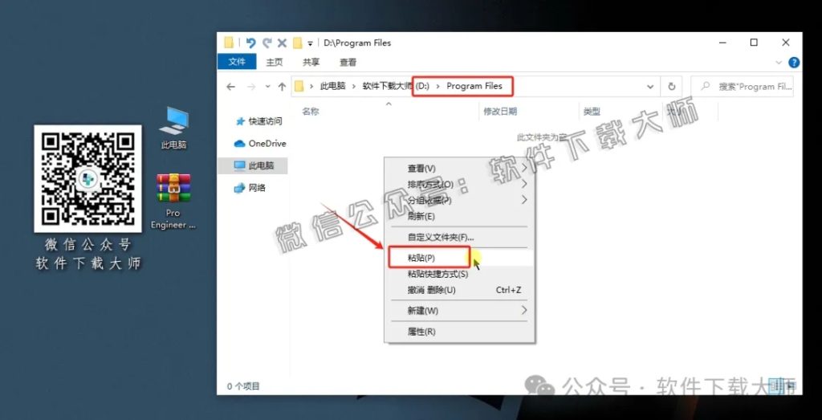This screenshot has height=420, width=822.
Task: Choose 粘贴快捷方式(S) in context menu
Action: [x=460, y=274]
